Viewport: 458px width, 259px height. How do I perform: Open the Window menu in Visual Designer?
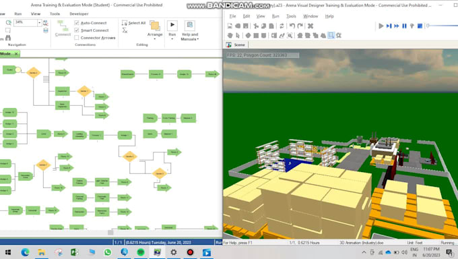pyautogui.click(x=310, y=16)
